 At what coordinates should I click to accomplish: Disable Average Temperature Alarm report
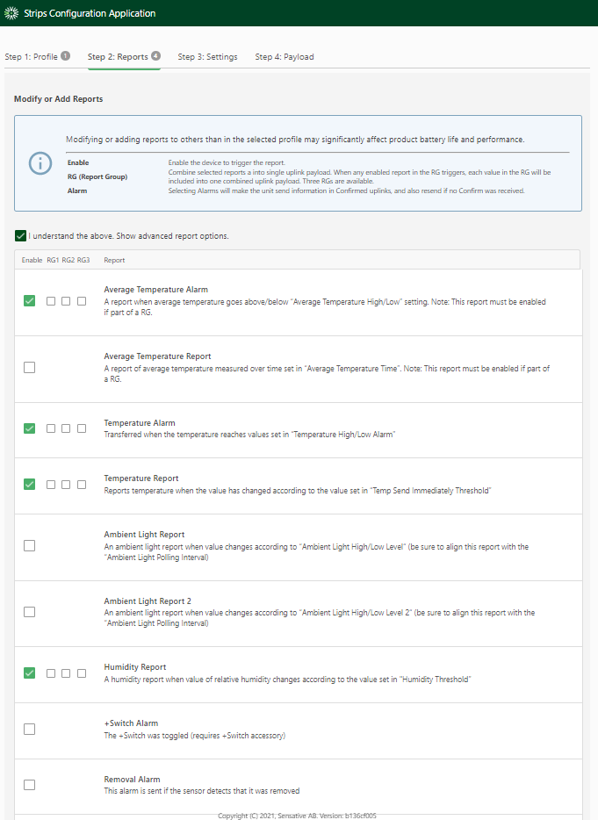tap(30, 301)
